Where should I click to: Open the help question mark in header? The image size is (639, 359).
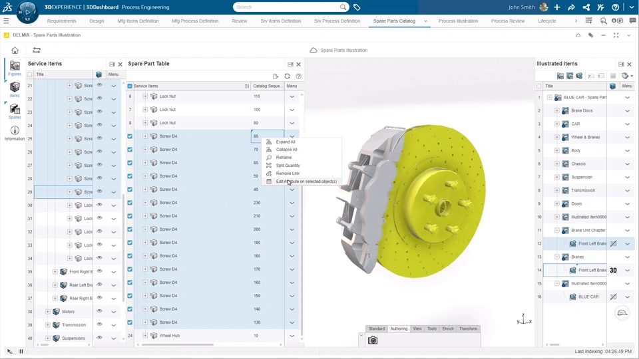click(x=615, y=7)
